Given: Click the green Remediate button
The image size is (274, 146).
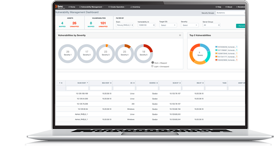Looking at the screenshot, I should pyautogui.click(x=241, y=26).
